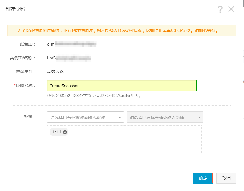Click the question mark help icon
Viewport: 244px width, 191px height.
(x=220, y=9)
